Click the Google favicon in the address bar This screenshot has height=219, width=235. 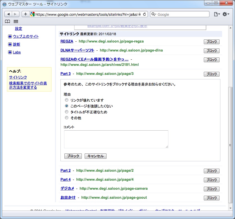[x=32, y=14]
